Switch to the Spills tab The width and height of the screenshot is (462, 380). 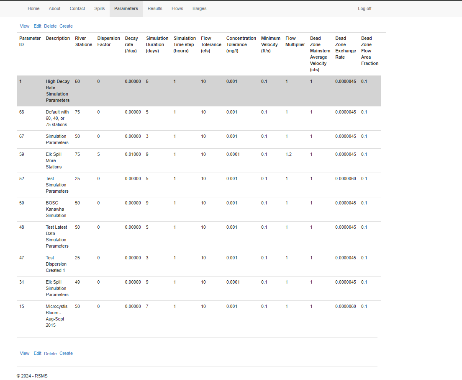pyautogui.click(x=99, y=8)
